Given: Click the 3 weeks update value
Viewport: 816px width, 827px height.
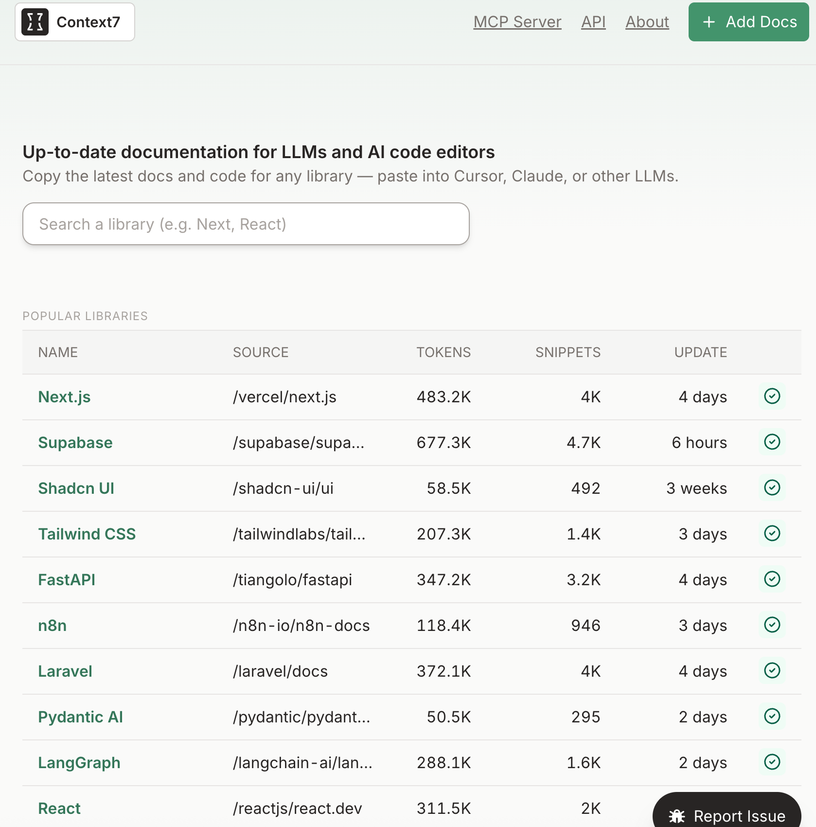Looking at the screenshot, I should 697,488.
